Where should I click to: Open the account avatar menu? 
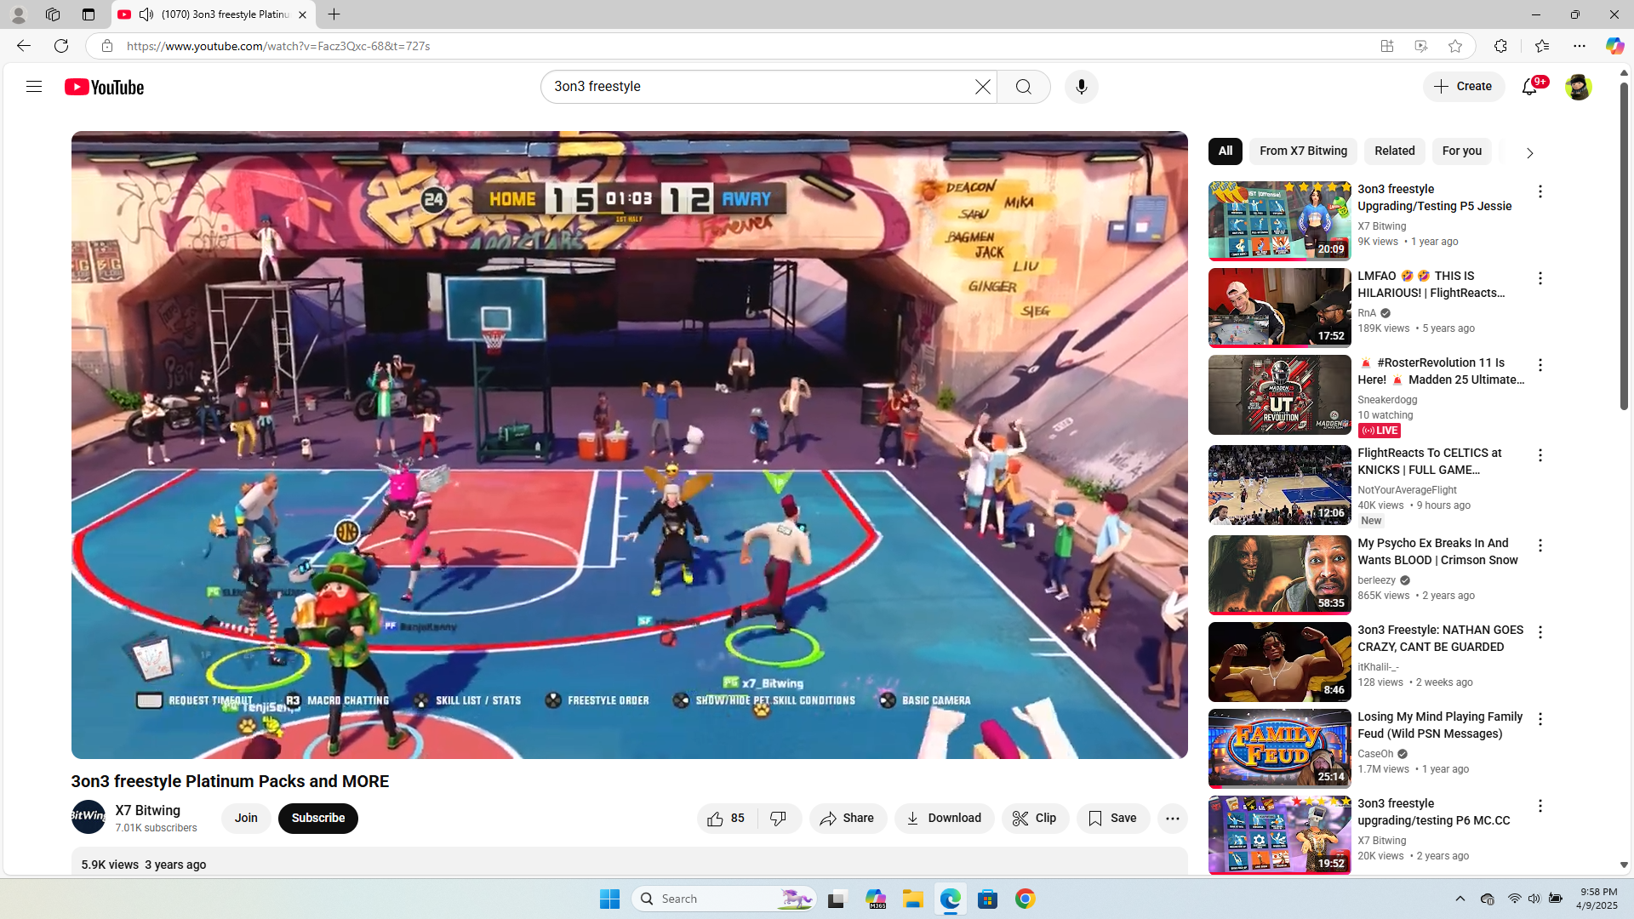click(x=1579, y=87)
